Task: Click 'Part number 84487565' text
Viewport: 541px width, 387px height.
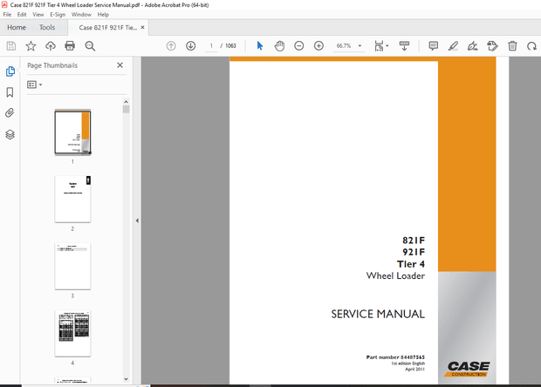Action: click(x=395, y=357)
